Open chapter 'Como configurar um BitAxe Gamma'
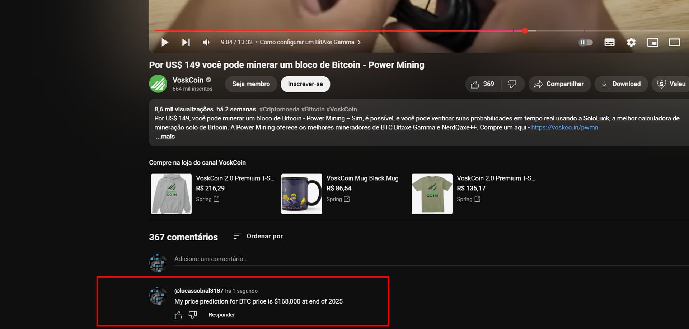Image resolution: width=689 pixels, height=329 pixels. click(310, 42)
